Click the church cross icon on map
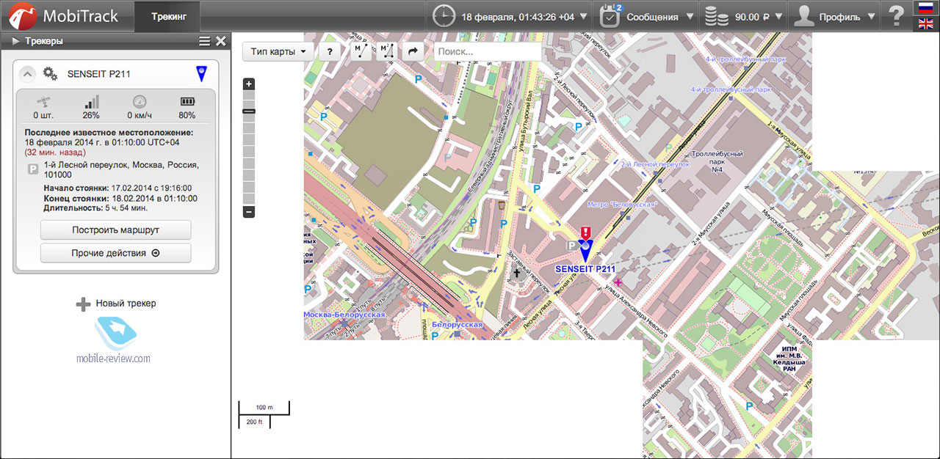Image resolution: width=940 pixels, height=459 pixels. [x=516, y=274]
